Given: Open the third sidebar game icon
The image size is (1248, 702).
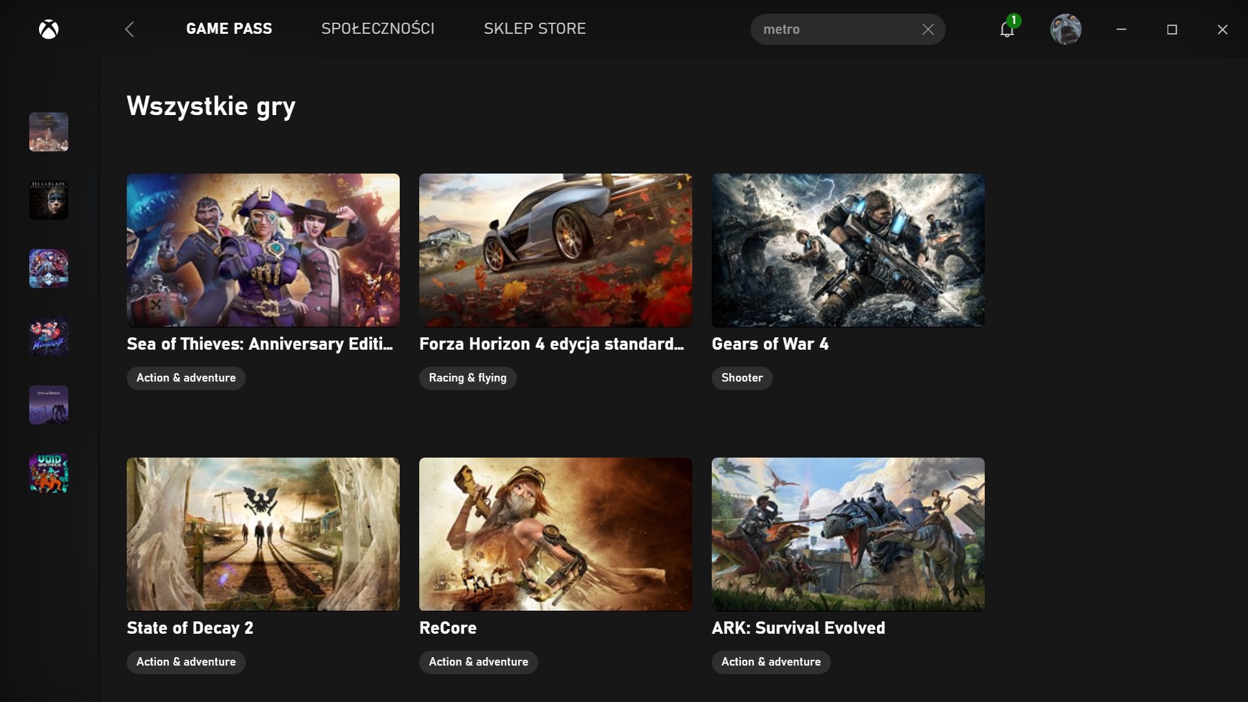Looking at the screenshot, I should (49, 268).
